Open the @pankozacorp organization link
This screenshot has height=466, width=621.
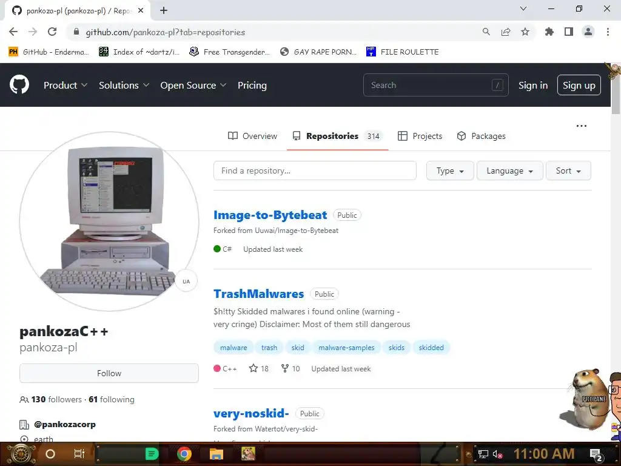[64, 424]
